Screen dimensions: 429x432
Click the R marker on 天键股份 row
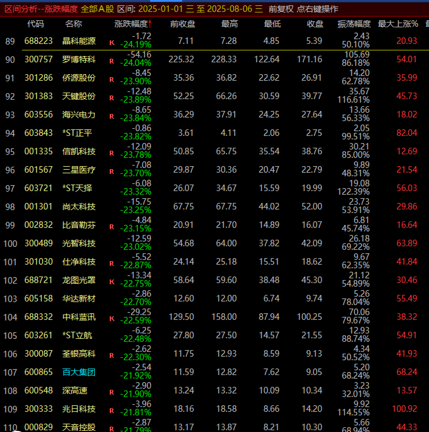pyautogui.click(x=112, y=98)
